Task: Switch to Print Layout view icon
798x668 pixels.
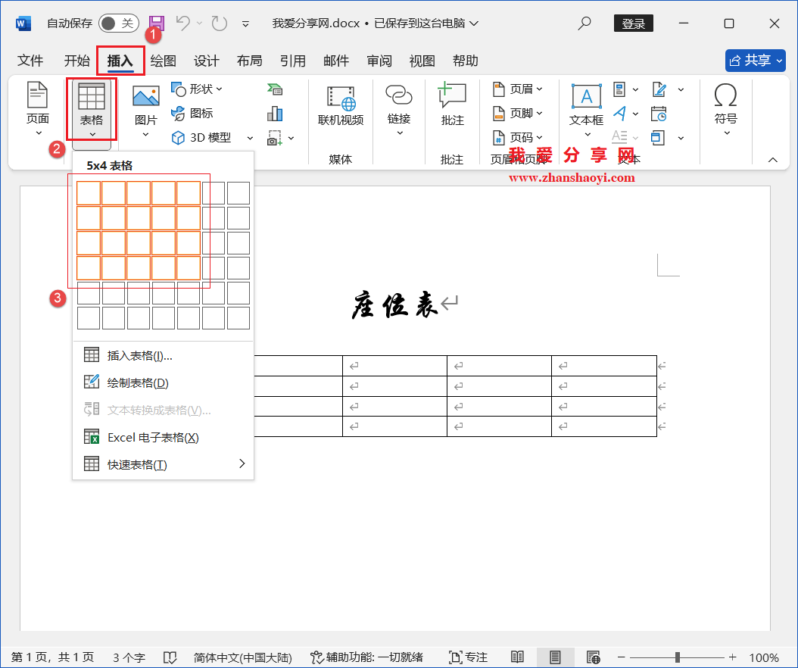Action: click(555, 657)
